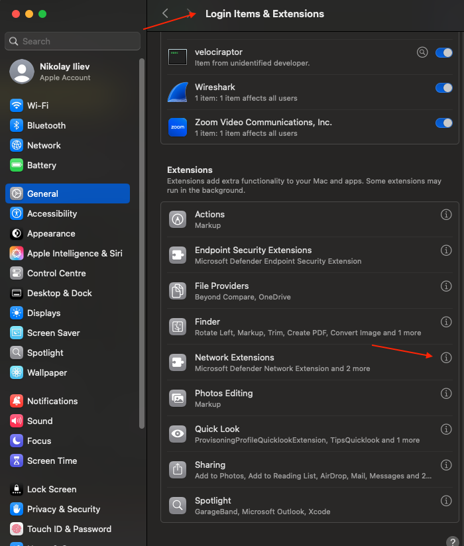
Task: Select Accessibility in the sidebar
Action: 52,213
